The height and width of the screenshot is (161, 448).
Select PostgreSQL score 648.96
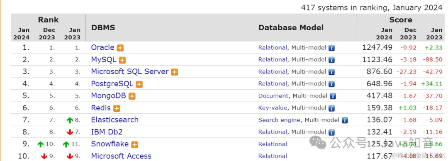coord(380,84)
